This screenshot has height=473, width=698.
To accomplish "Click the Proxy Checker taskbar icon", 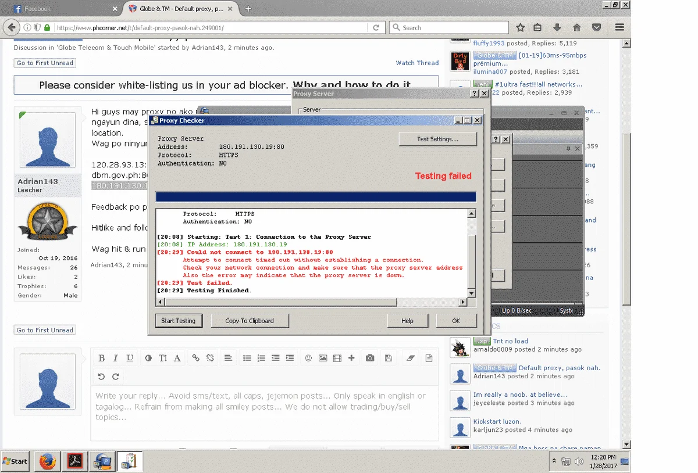I will click(x=131, y=461).
